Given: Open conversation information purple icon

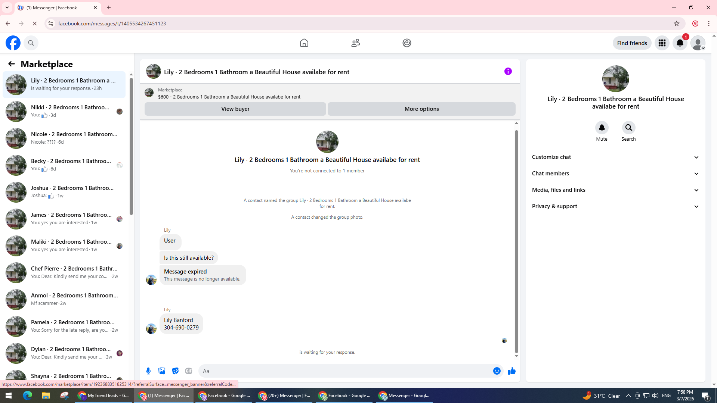Looking at the screenshot, I should (508, 71).
